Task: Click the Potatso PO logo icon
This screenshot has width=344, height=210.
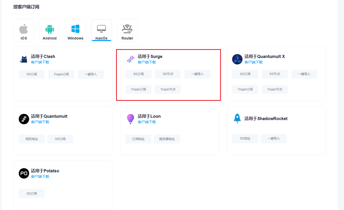Action: (24, 174)
